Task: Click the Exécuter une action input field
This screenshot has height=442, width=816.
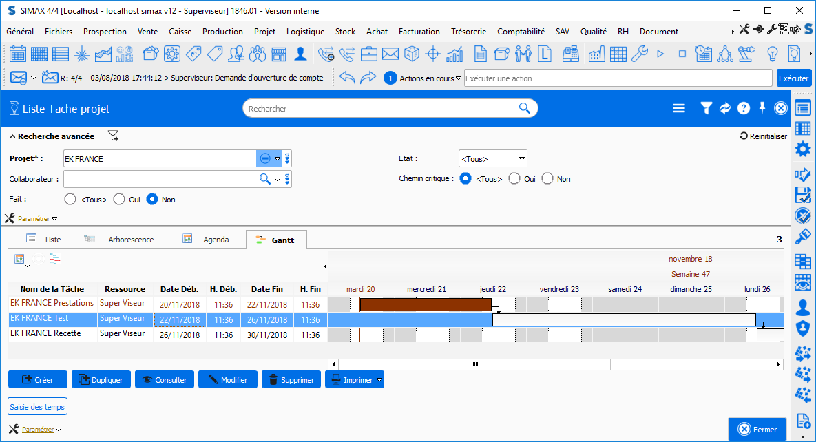Action: click(618, 78)
